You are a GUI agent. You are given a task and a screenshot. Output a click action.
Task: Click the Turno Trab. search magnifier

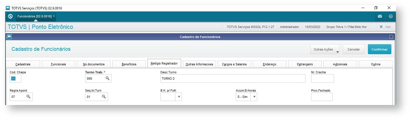[x=107, y=78]
